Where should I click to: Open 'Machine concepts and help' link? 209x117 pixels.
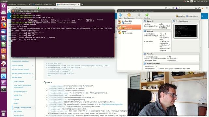coord(20,69)
